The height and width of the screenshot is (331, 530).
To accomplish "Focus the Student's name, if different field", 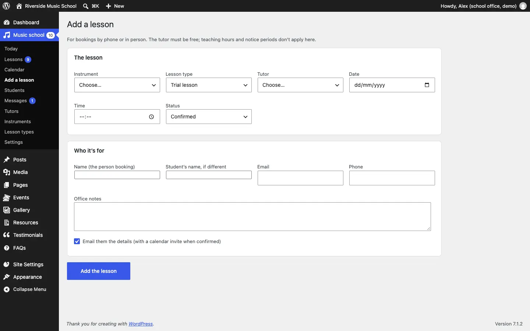I will pos(209,175).
